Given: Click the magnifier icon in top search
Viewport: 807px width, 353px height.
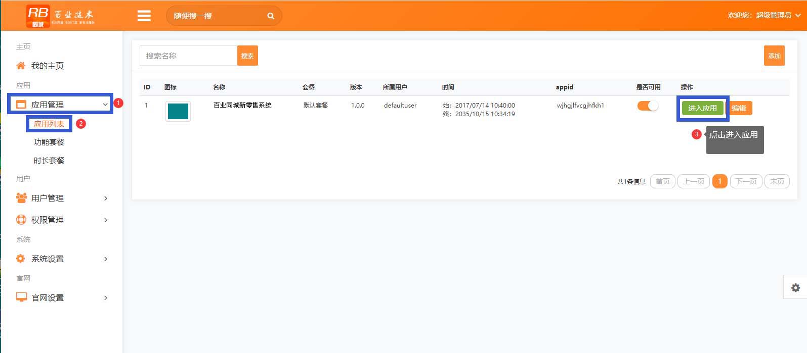Looking at the screenshot, I should pyautogui.click(x=271, y=16).
